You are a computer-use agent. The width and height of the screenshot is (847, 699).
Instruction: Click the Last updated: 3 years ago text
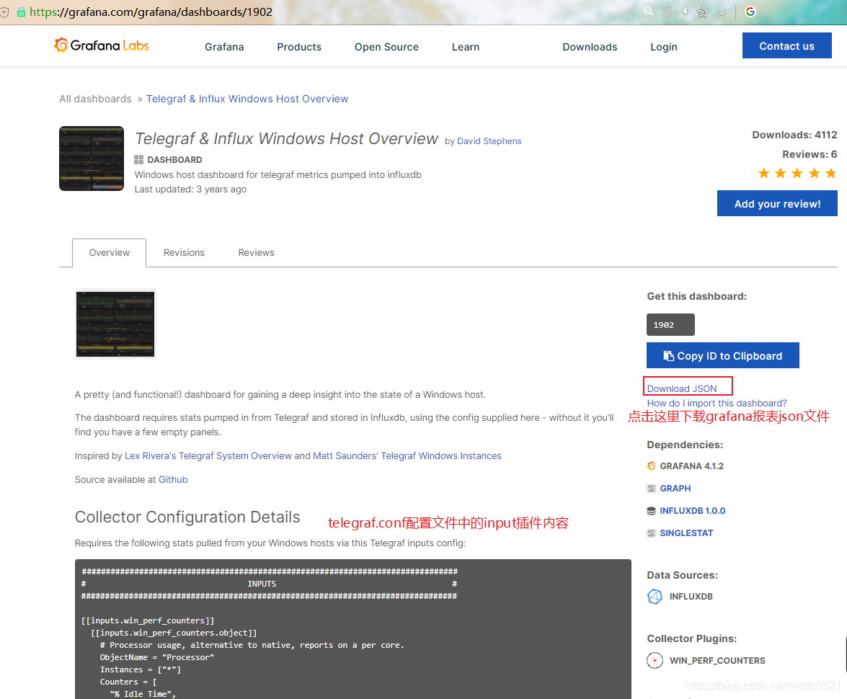pyautogui.click(x=191, y=189)
